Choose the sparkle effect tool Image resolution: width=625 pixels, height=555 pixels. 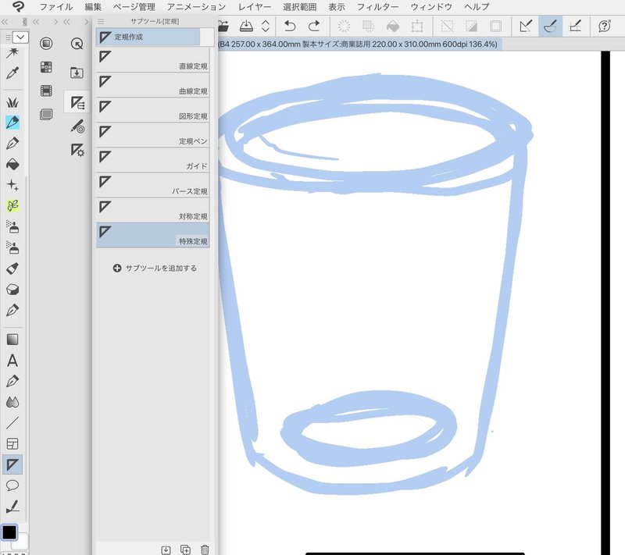pos(12,185)
